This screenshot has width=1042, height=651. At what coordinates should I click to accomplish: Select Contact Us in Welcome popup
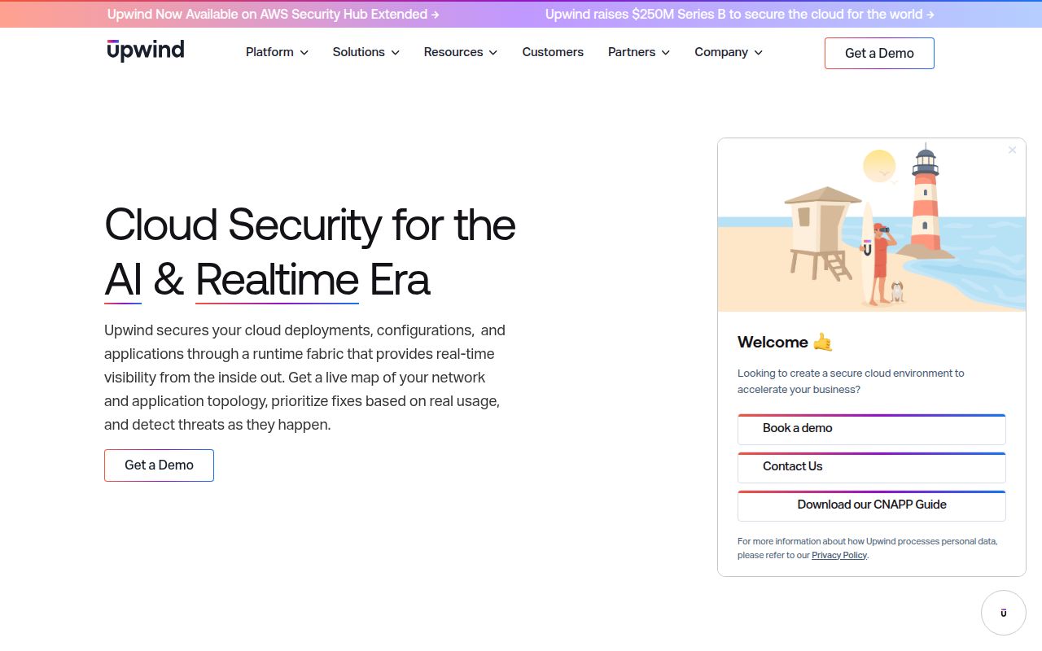click(872, 467)
